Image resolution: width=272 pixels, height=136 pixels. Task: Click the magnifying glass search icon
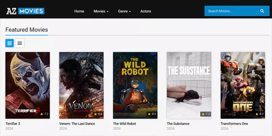[262, 11]
